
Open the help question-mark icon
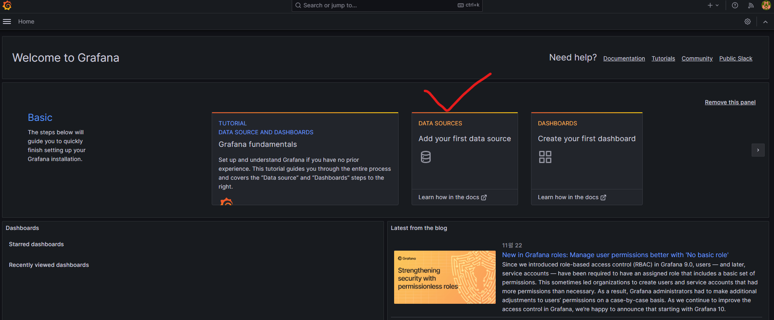click(735, 5)
